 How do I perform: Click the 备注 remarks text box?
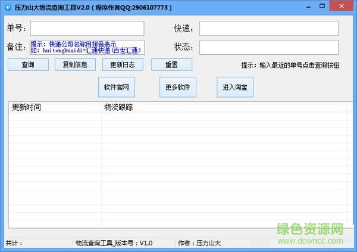87,47
